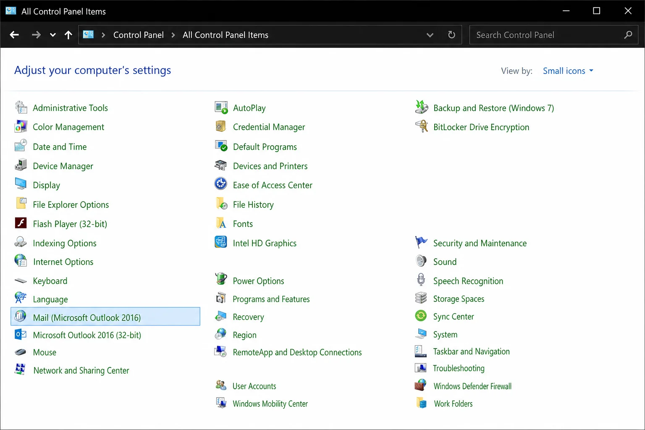Viewport: 645px width, 430px height.
Task: Click the Windows Defender Firewall icon
Action: [421, 385]
